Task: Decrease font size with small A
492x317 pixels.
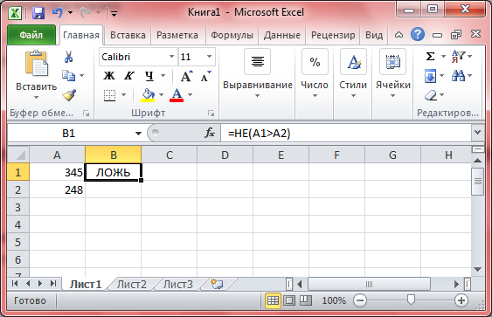Action: pos(205,76)
